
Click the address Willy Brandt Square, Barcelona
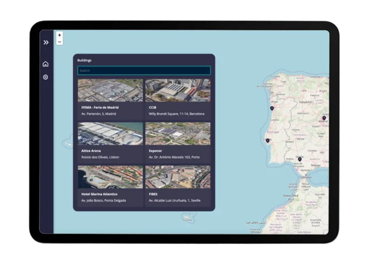[x=177, y=113]
